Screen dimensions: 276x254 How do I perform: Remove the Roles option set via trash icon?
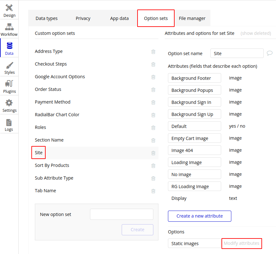point(153,128)
